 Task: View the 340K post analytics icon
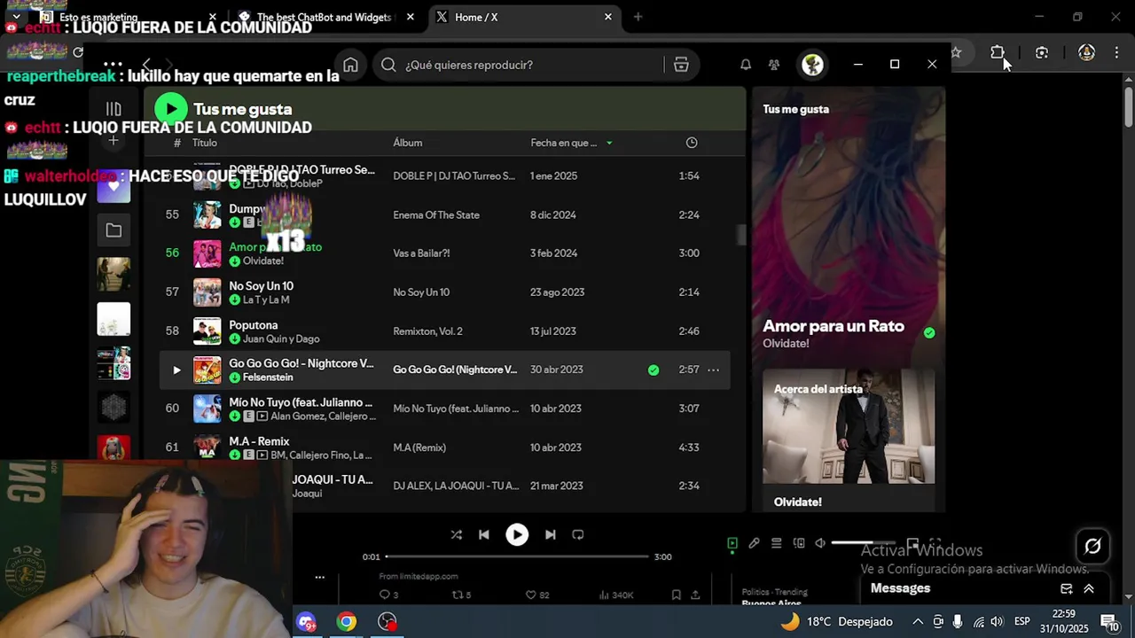point(615,595)
